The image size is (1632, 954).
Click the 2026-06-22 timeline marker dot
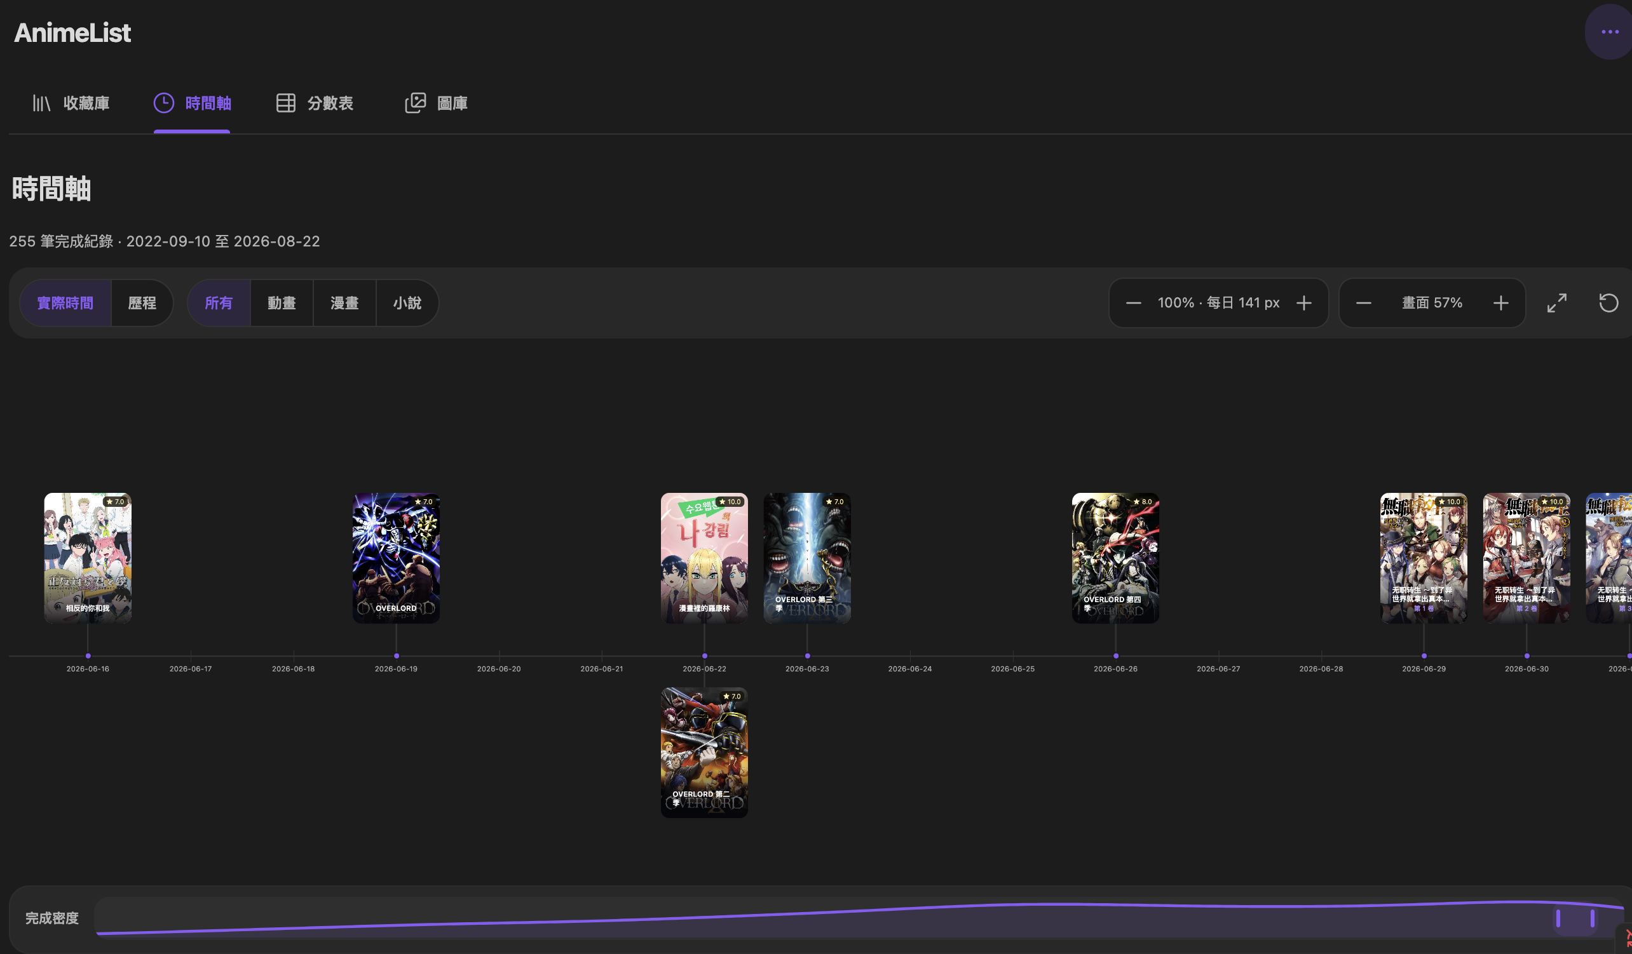(x=705, y=655)
